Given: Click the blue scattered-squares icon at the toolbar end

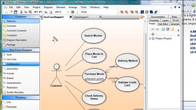Looking at the screenshot, I should pyautogui.click(x=156, y=12).
